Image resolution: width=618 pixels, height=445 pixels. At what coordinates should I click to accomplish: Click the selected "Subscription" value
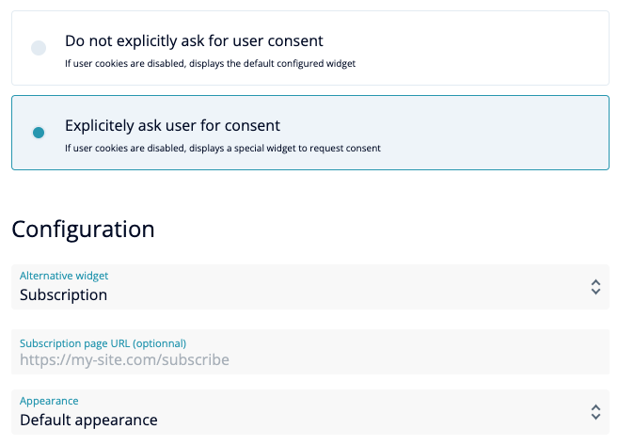[63, 295]
